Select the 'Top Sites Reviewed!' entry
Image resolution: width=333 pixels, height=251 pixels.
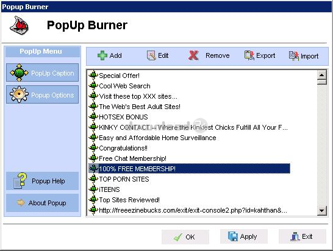tap(129, 200)
